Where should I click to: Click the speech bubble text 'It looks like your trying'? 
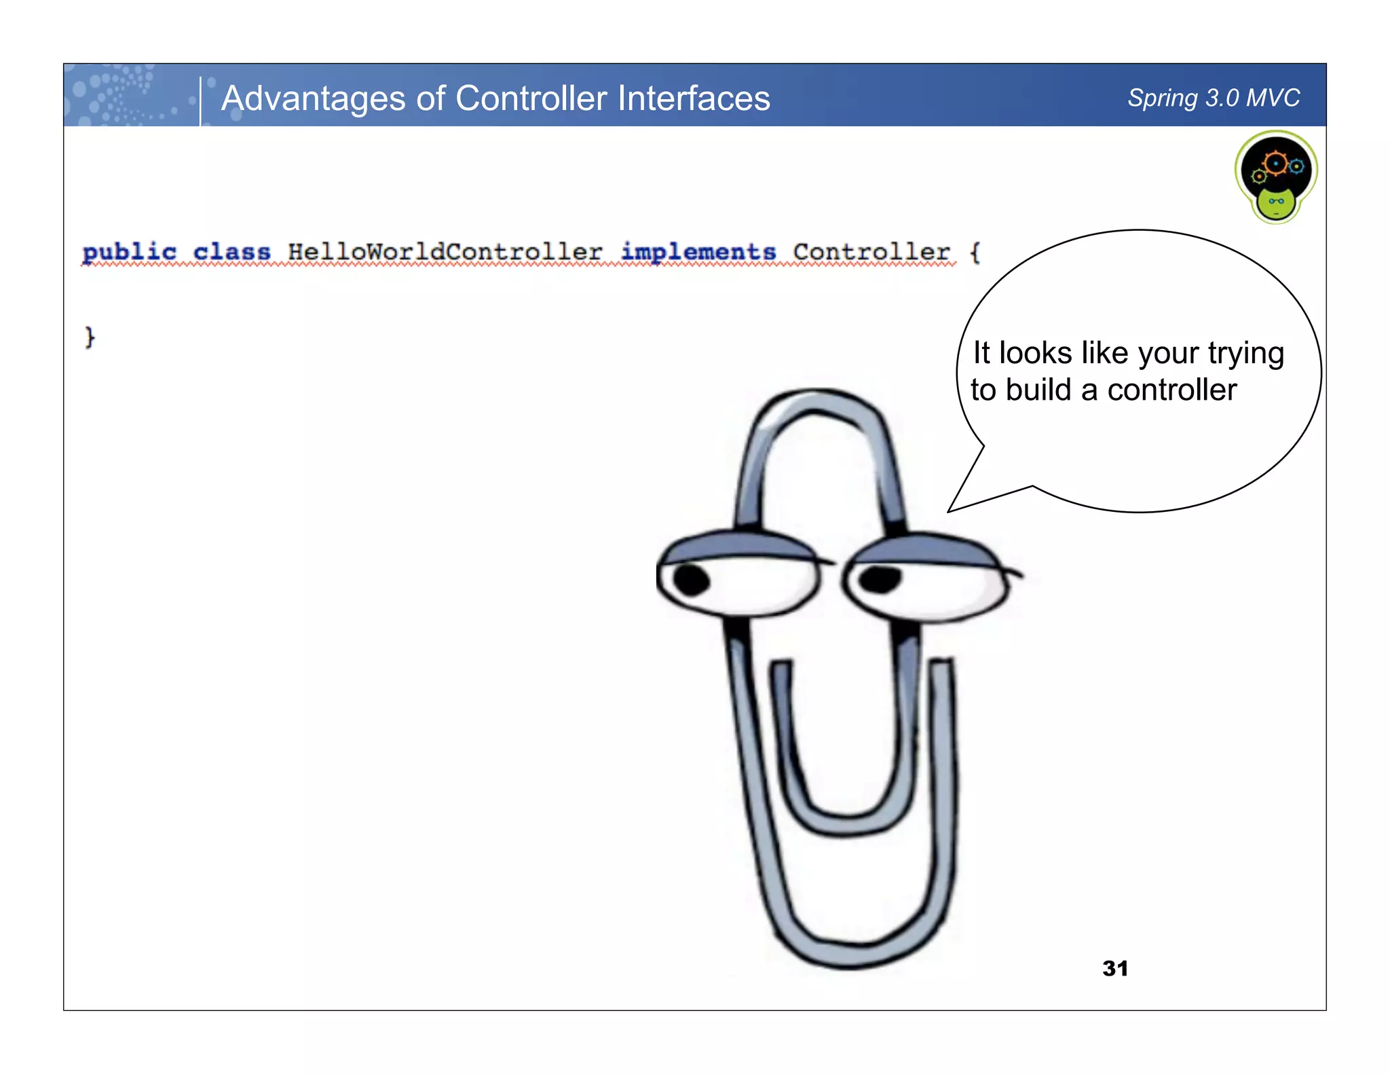coord(1128,353)
